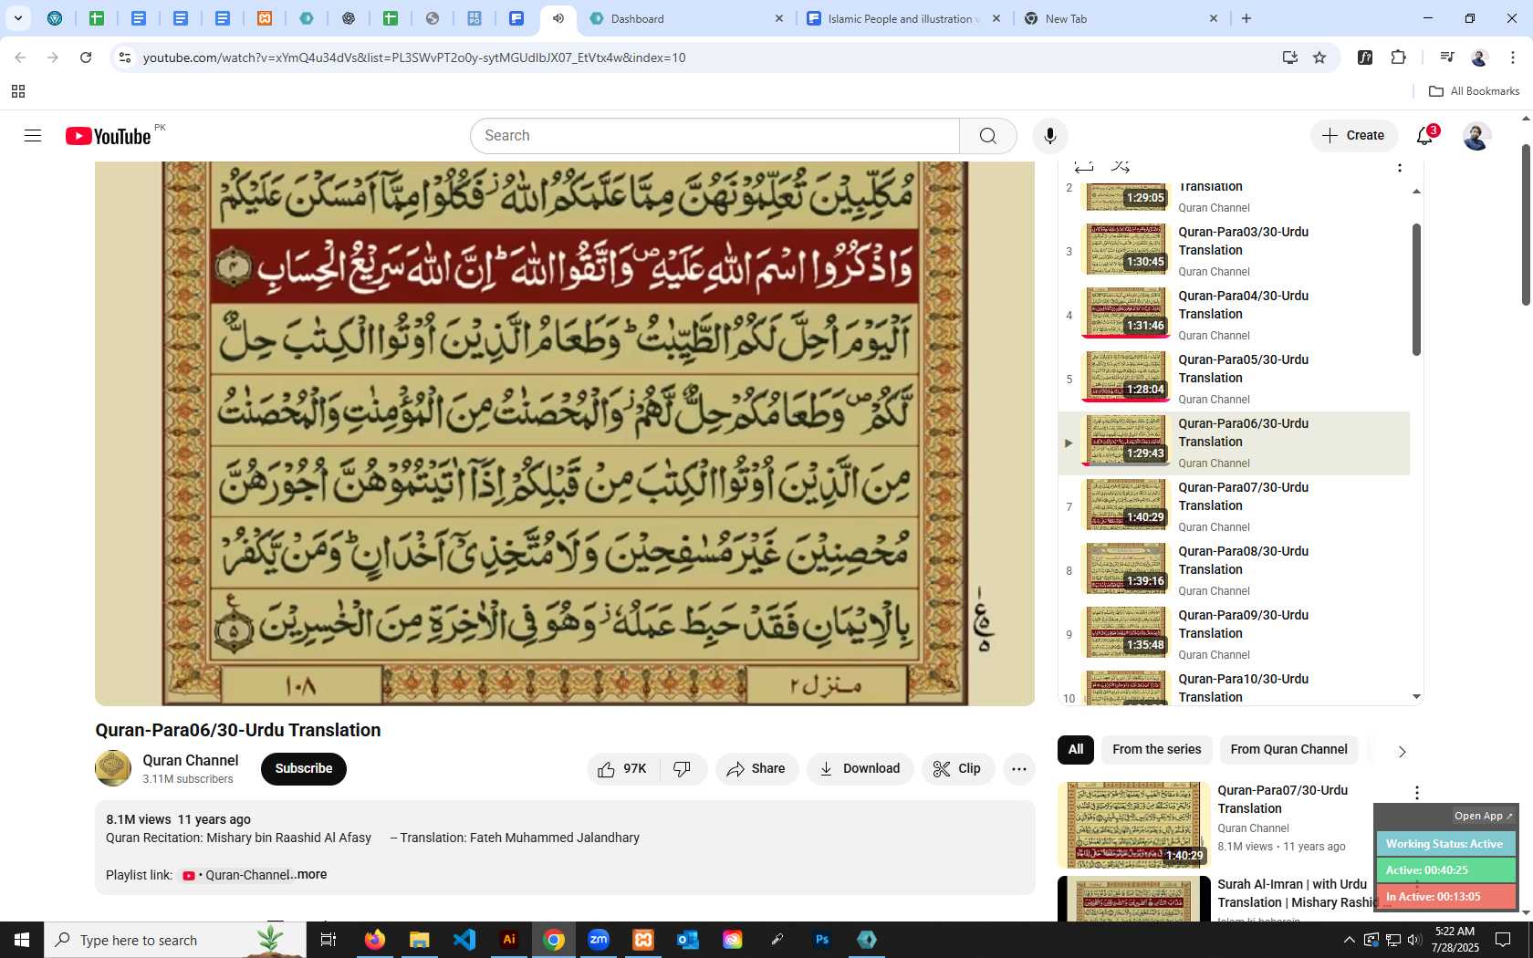This screenshot has width=1533, height=958.
Task: Select From Quran Channel chip
Action: [x=1288, y=750]
